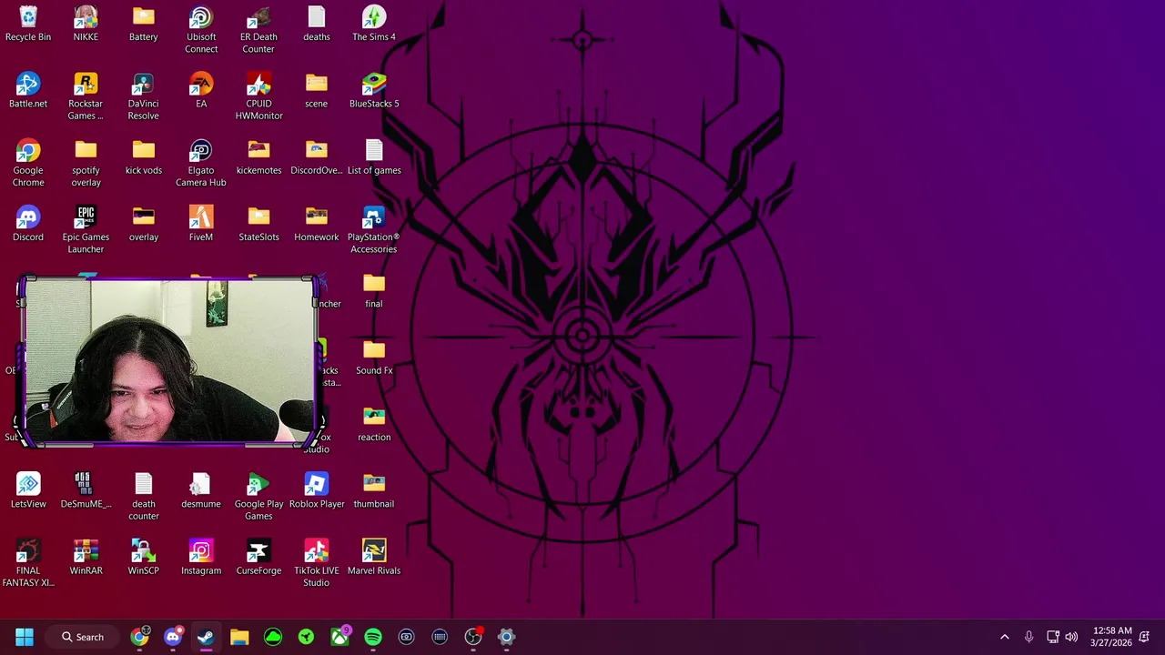Screen dimensions: 1165x655
Task: Select The Sims 4 desktop icon
Action: [374, 25]
